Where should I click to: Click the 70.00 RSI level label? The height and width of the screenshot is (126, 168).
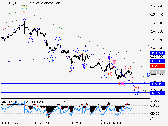[155, 106]
